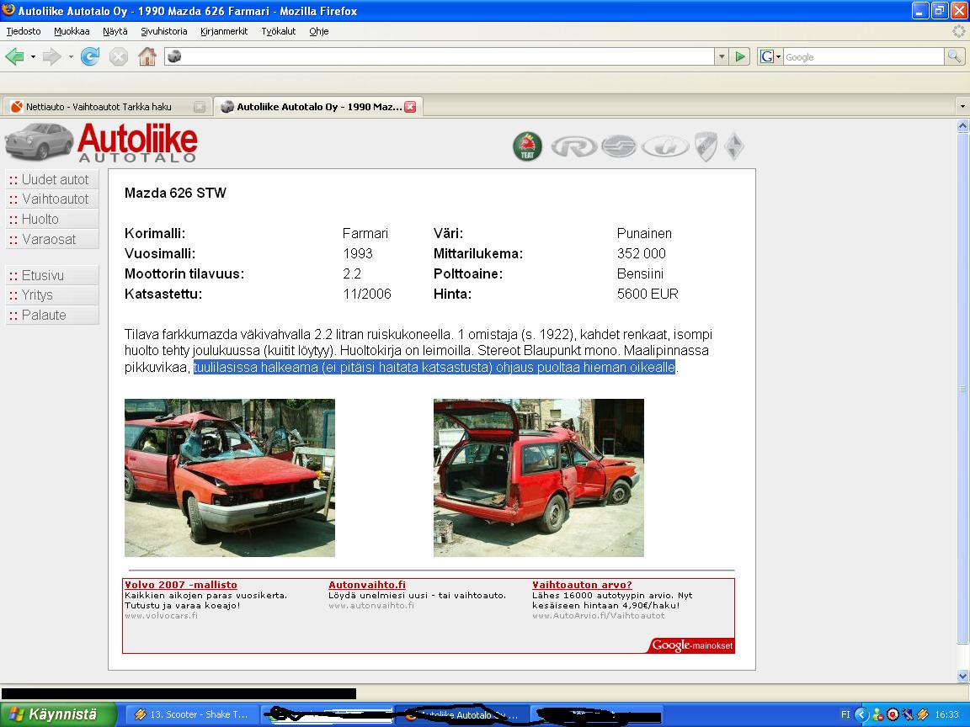Open the search engine selector dropdown
Screen dimensions: 970x727
[770, 56]
